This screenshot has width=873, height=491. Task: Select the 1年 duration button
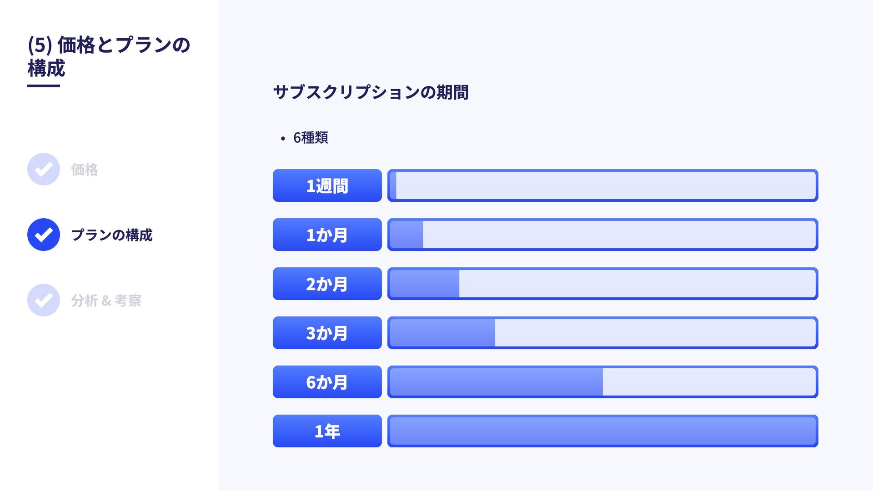point(327,431)
